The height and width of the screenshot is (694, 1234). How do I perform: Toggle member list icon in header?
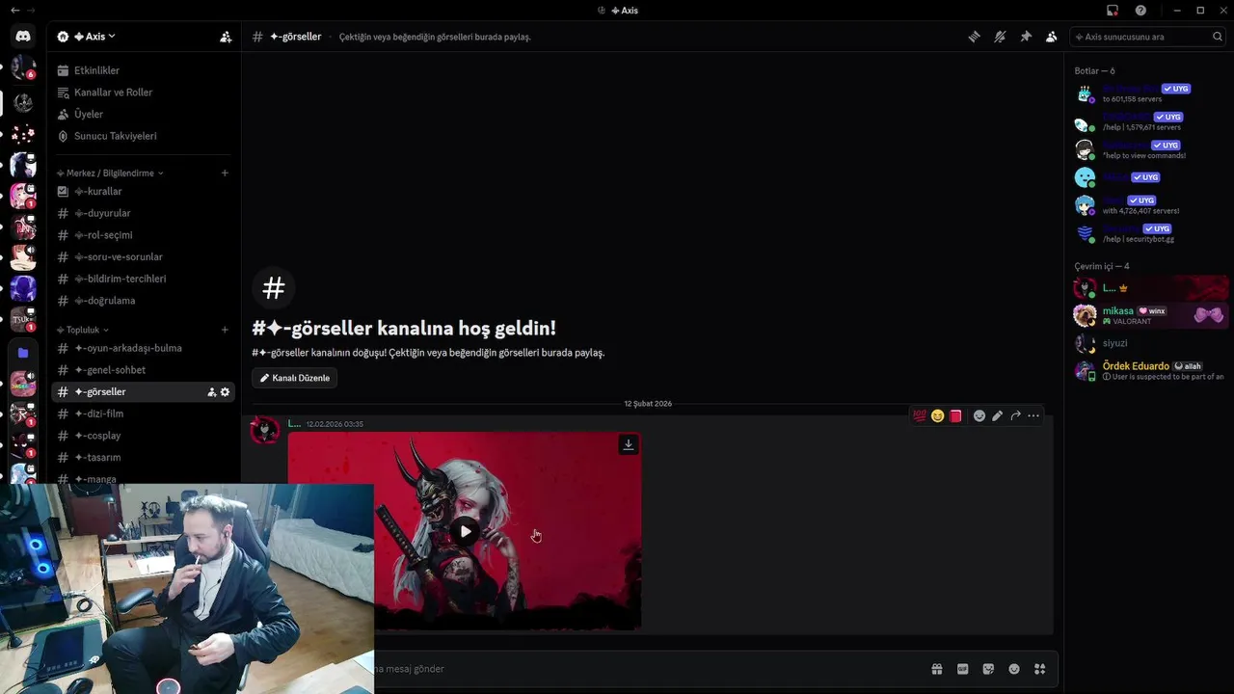[1051, 37]
